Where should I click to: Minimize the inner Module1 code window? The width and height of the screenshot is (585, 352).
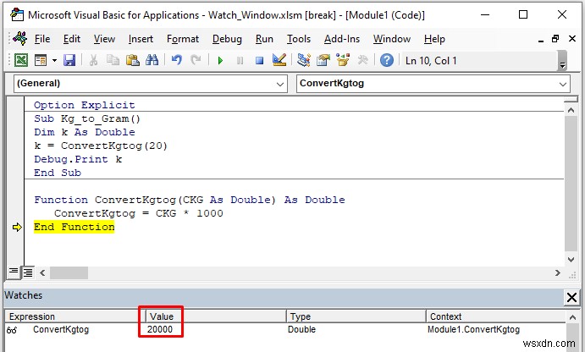(x=541, y=39)
